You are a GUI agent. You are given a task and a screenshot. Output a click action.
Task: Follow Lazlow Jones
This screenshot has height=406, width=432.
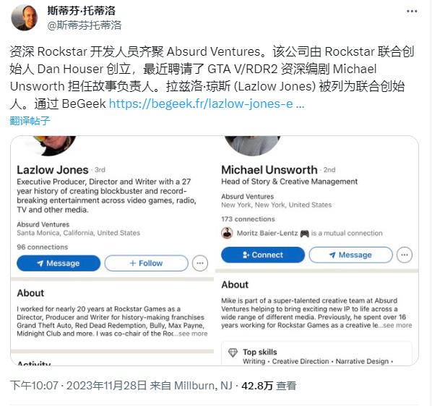[147, 263]
